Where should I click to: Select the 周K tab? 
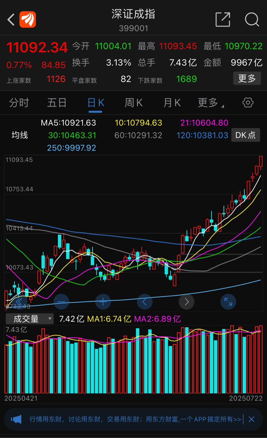pos(133,103)
